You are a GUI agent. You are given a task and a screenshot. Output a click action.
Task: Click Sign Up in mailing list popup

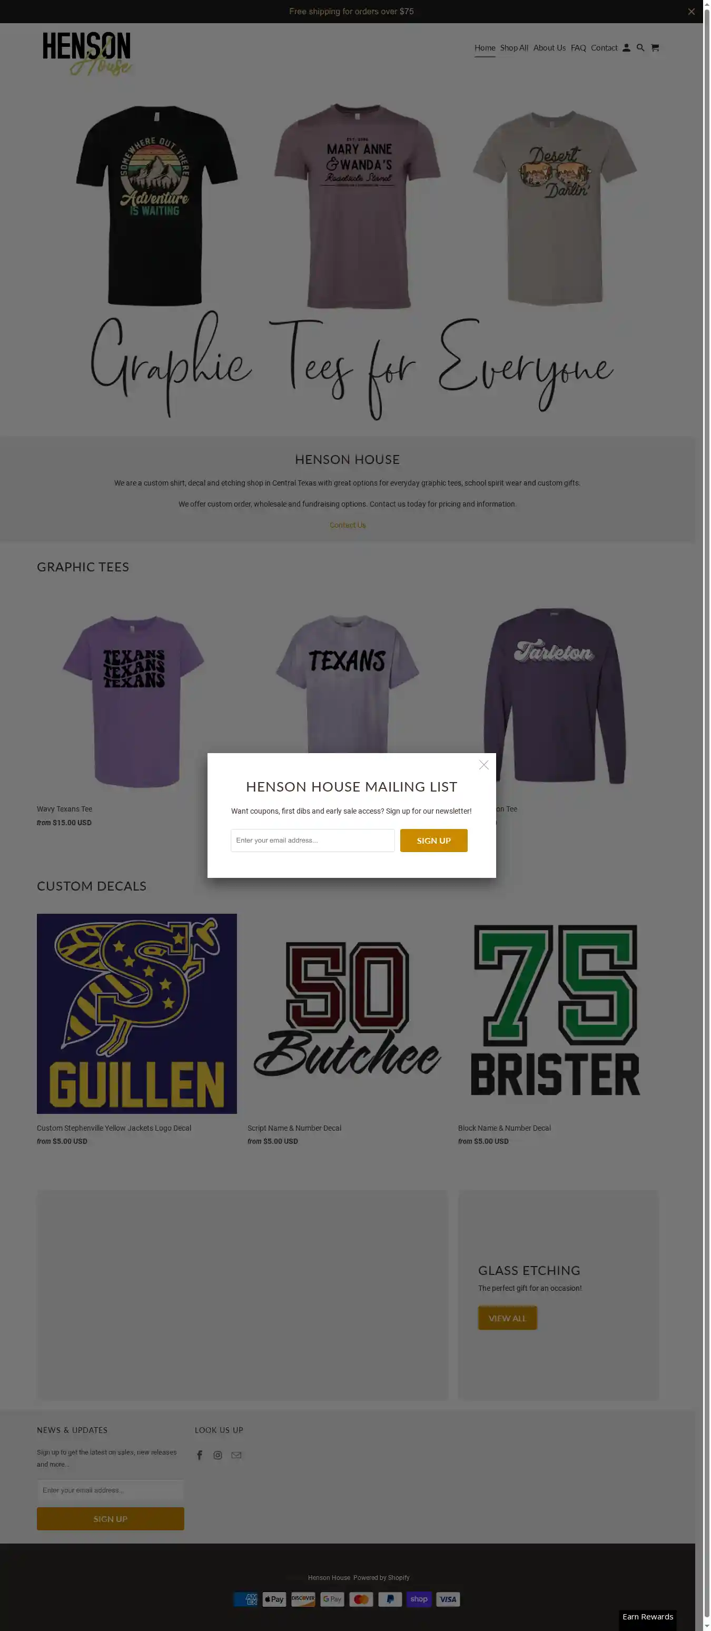click(x=433, y=840)
